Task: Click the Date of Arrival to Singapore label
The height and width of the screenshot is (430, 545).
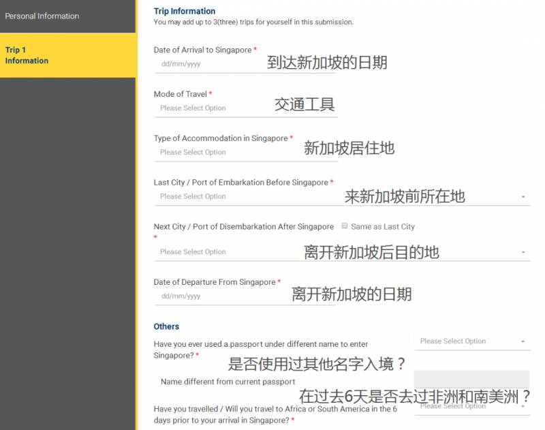Action: point(202,50)
